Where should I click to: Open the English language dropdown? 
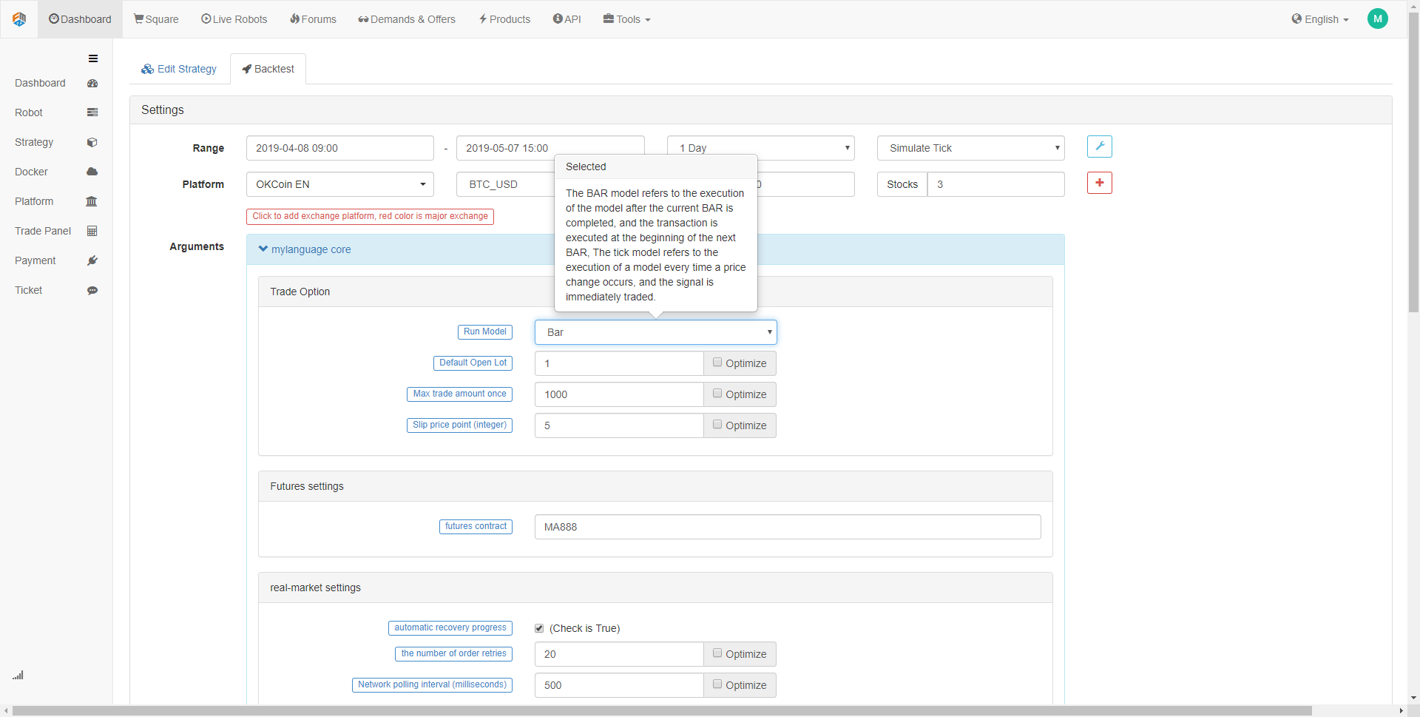pos(1321,19)
